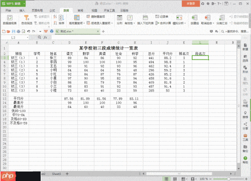
Task: Switch to the 公式 ribbon tab
Action: pyautogui.click(x=52, y=10)
